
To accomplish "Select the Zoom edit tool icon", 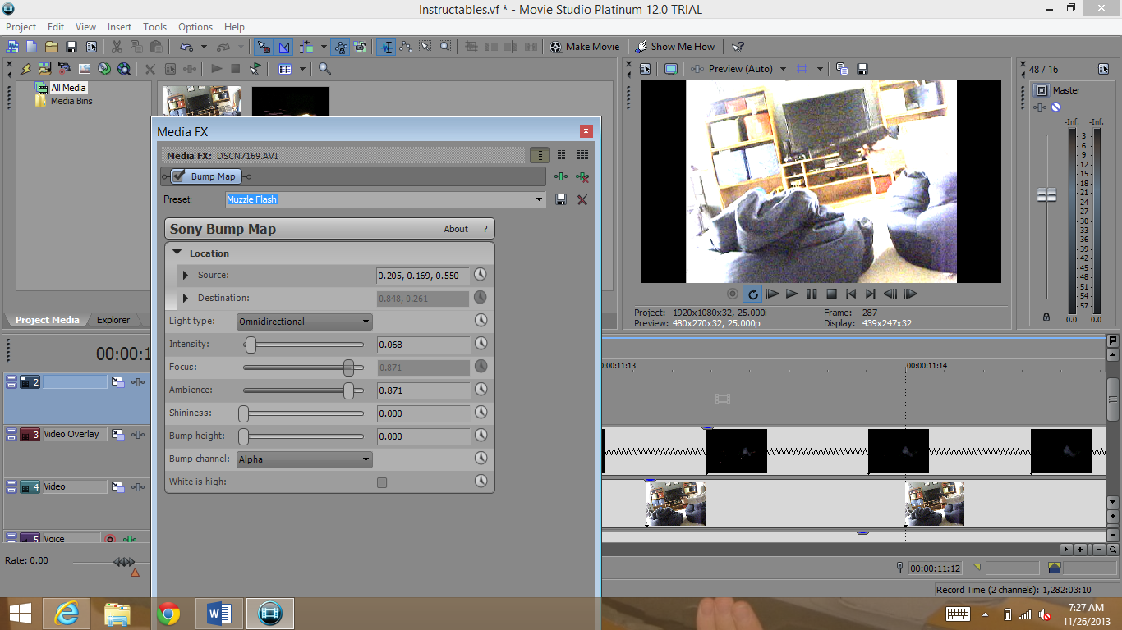I will pyautogui.click(x=444, y=47).
